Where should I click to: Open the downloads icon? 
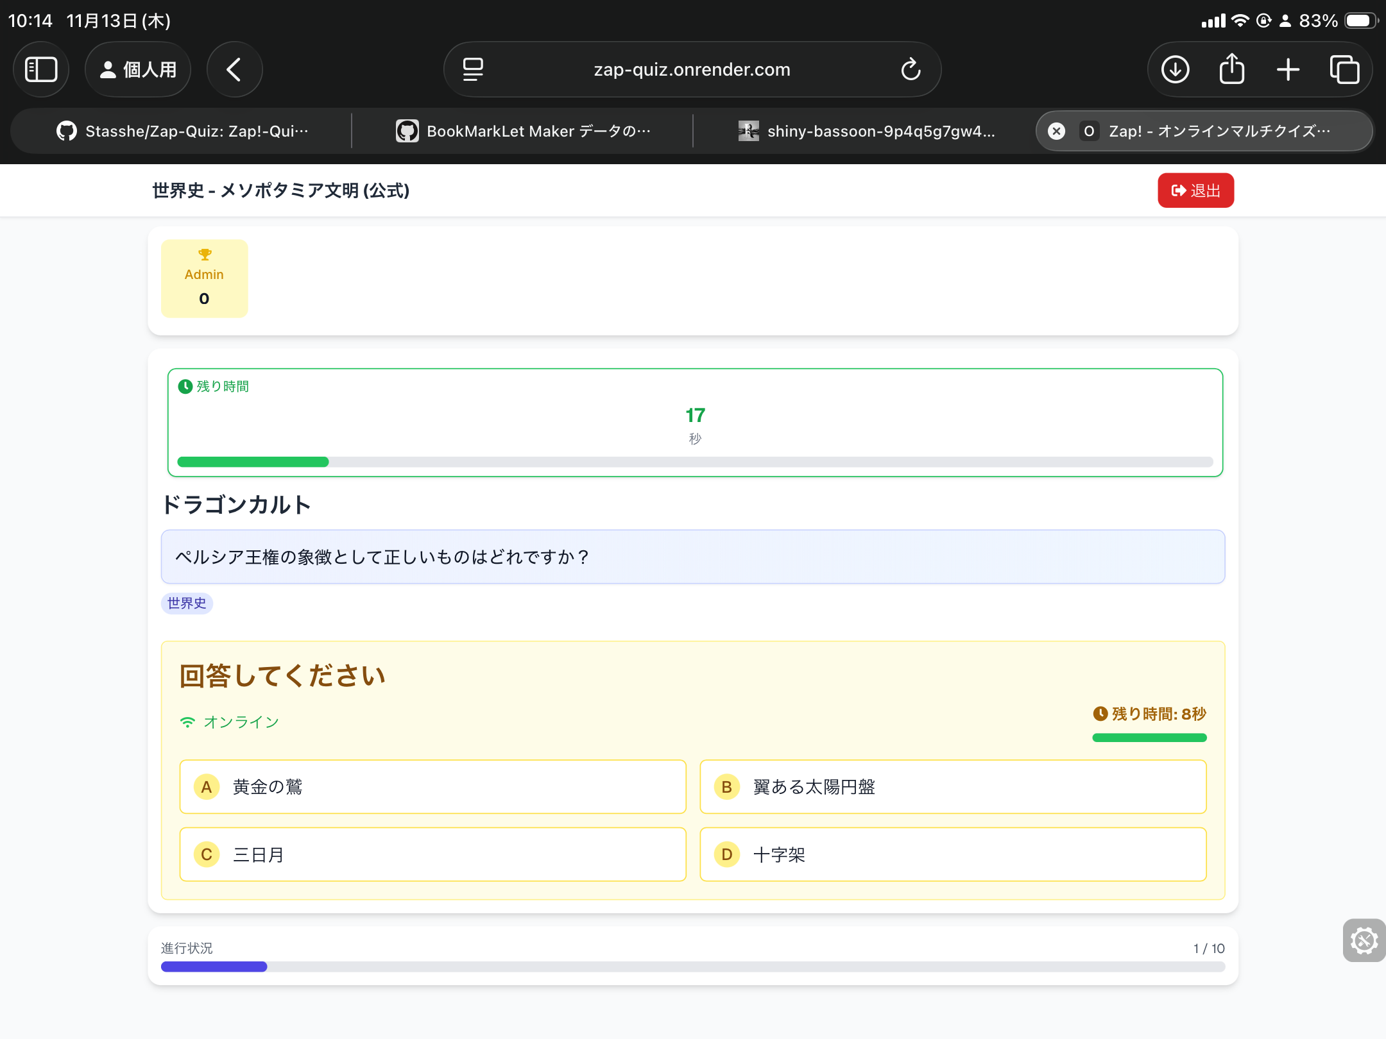point(1175,69)
